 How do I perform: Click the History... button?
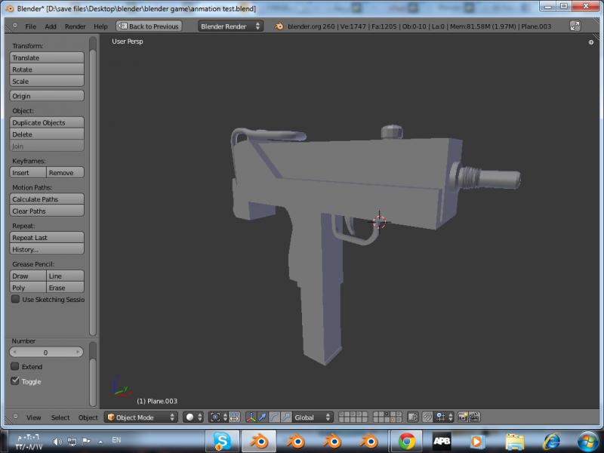47,249
